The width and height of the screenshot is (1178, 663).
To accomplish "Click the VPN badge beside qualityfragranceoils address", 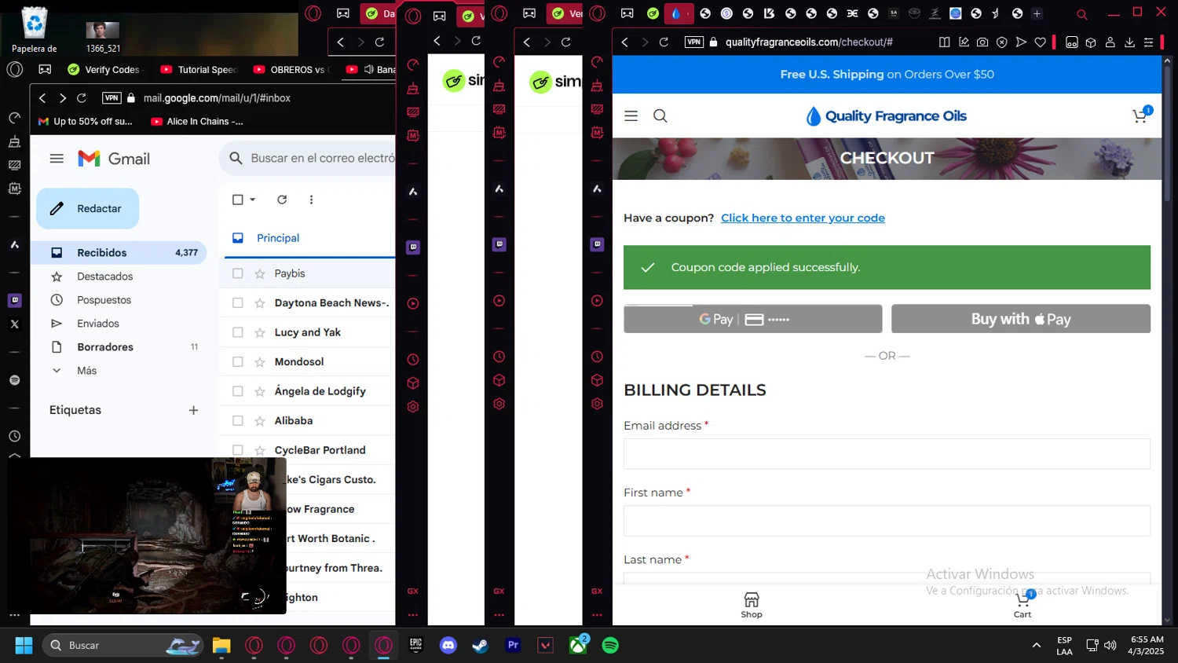I will [x=694, y=42].
